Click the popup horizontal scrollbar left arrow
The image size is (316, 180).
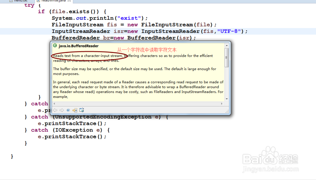pyautogui.click(x=54, y=104)
